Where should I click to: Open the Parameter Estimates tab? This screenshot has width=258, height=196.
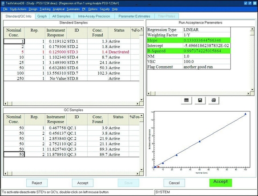pos(134,16)
